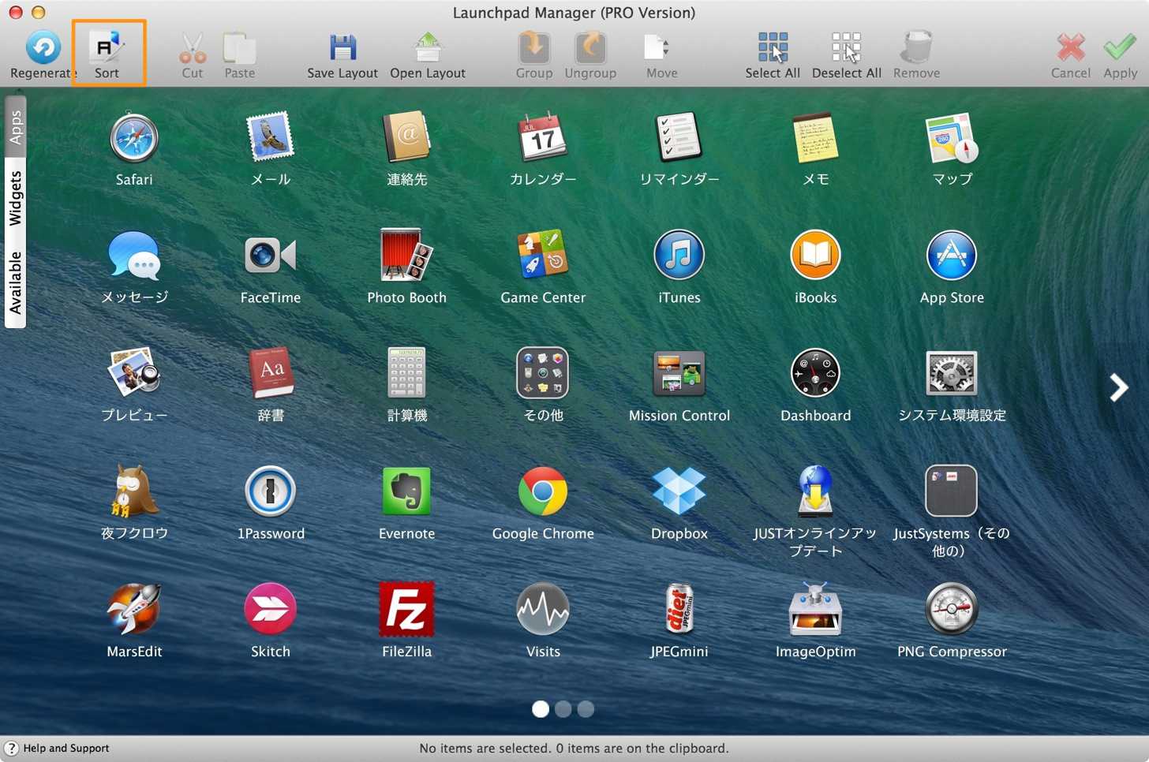Select the JustSystems folder icon
The width and height of the screenshot is (1149, 762).
click(x=952, y=491)
